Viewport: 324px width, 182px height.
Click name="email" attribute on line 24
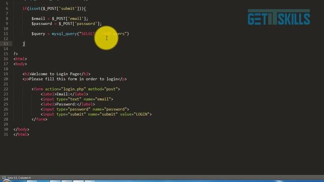coord(97,99)
